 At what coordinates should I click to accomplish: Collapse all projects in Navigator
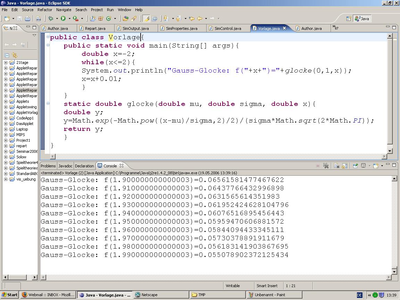(x=7, y=55)
